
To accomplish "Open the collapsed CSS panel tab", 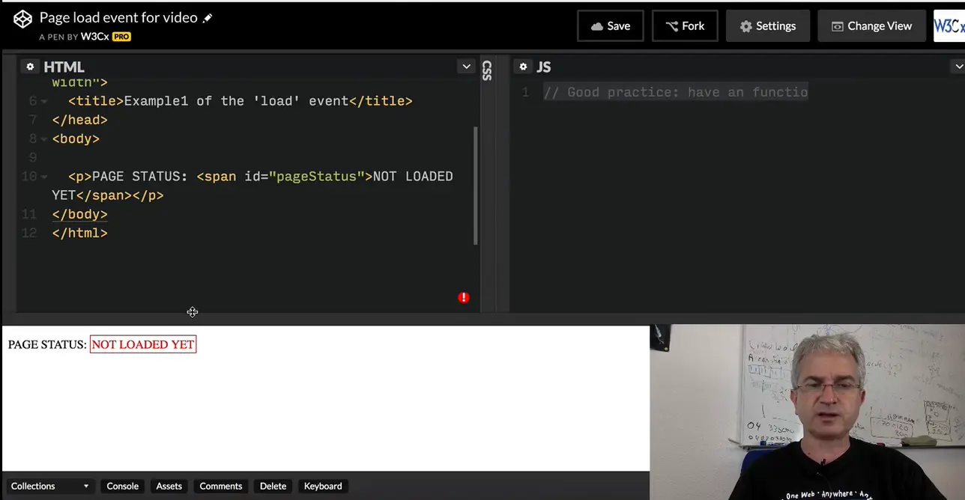I will [487, 70].
